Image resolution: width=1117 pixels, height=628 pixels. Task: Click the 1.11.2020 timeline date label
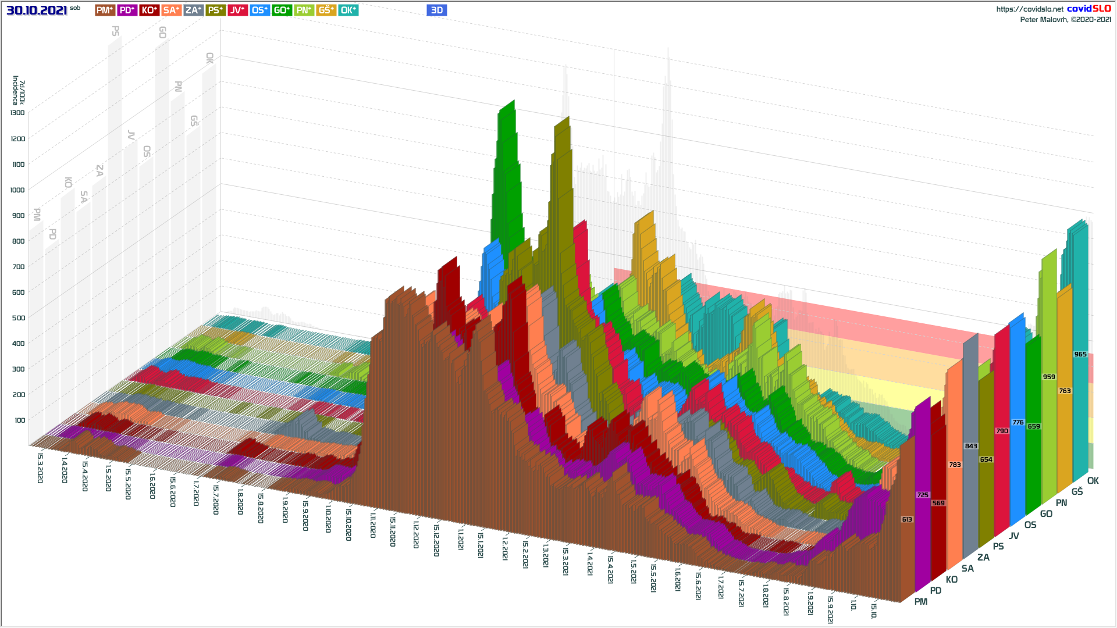pyautogui.click(x=372, y=524)
